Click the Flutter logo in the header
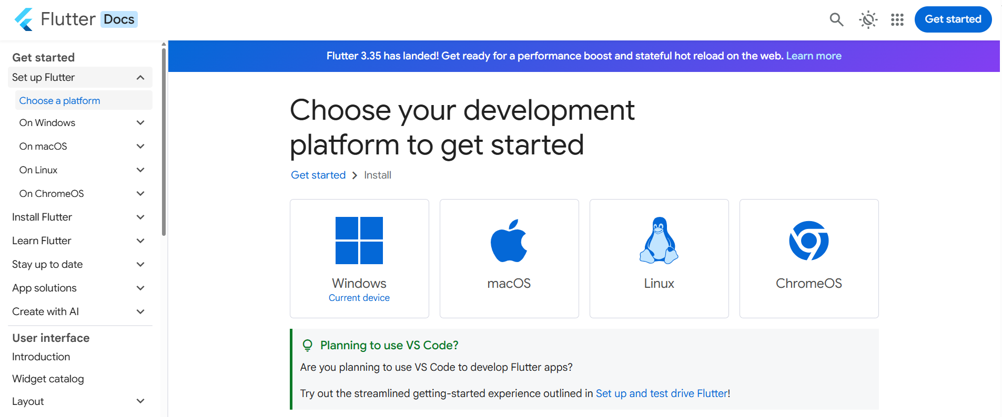1002x417 pixels. tap(24, 19)
